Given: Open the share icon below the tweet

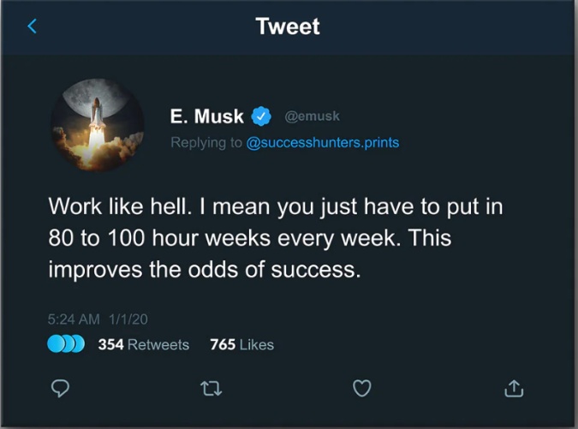Looking at the screenshot, I should pyautogui.click(x=514, y=389).
